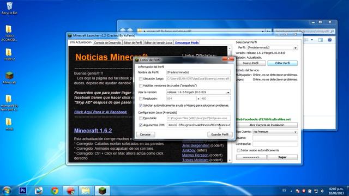This screenshot has height=196, width=349.
Task: Click the Nuevo Perfil button
Action: click(x=251, y=63)
